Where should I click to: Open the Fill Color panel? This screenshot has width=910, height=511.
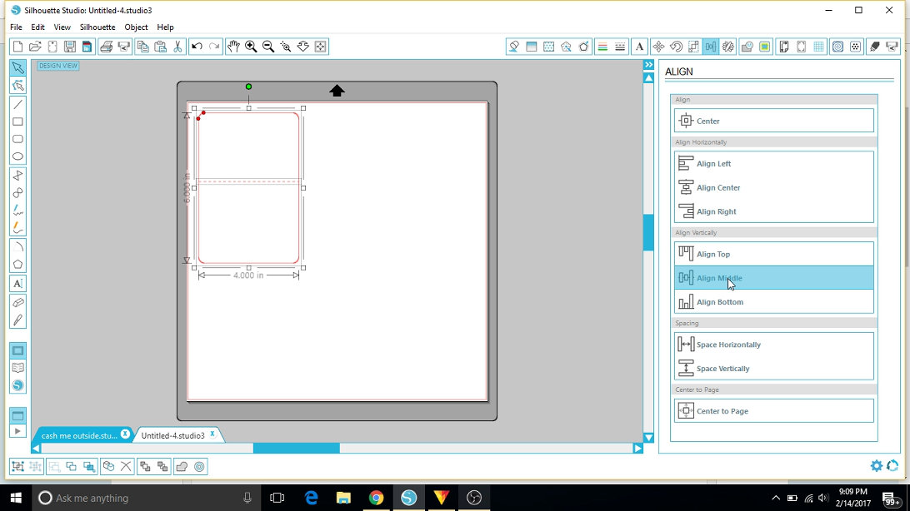(x=513, y=47)
